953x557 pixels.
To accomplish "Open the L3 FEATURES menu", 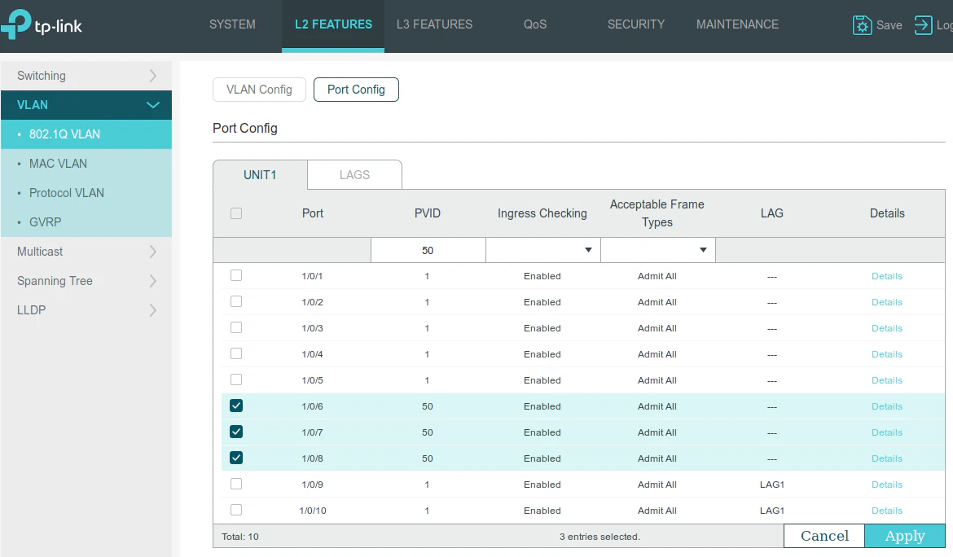I will coord(434,24).
